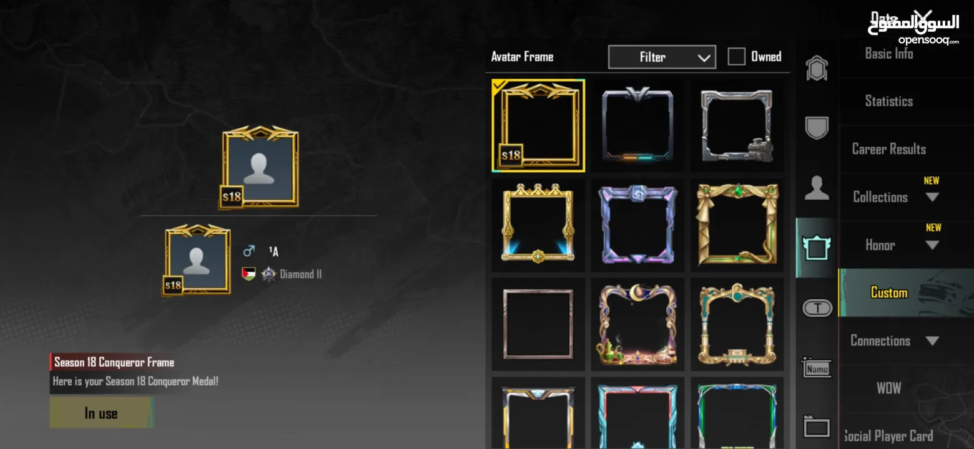Image resolution: width=974 pixels, height=449 pixels.
Task: Switch to the Statistics tab
Action: (888, 101)
